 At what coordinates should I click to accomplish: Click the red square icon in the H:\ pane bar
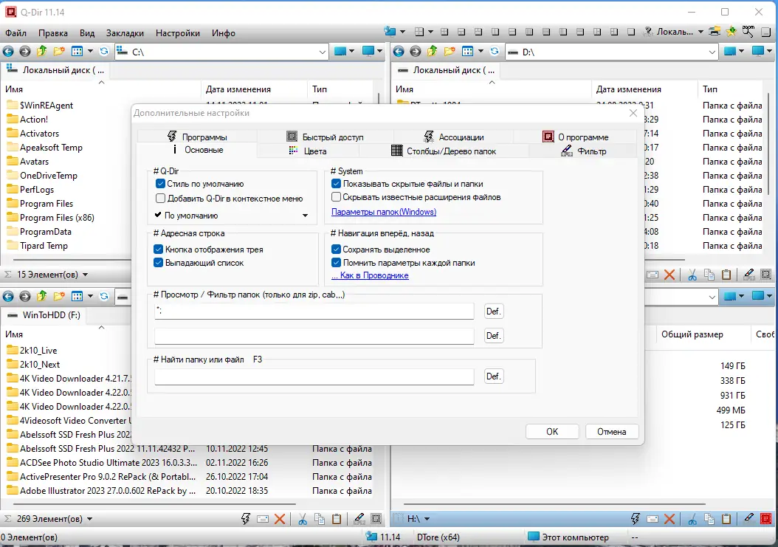(766, 519)
